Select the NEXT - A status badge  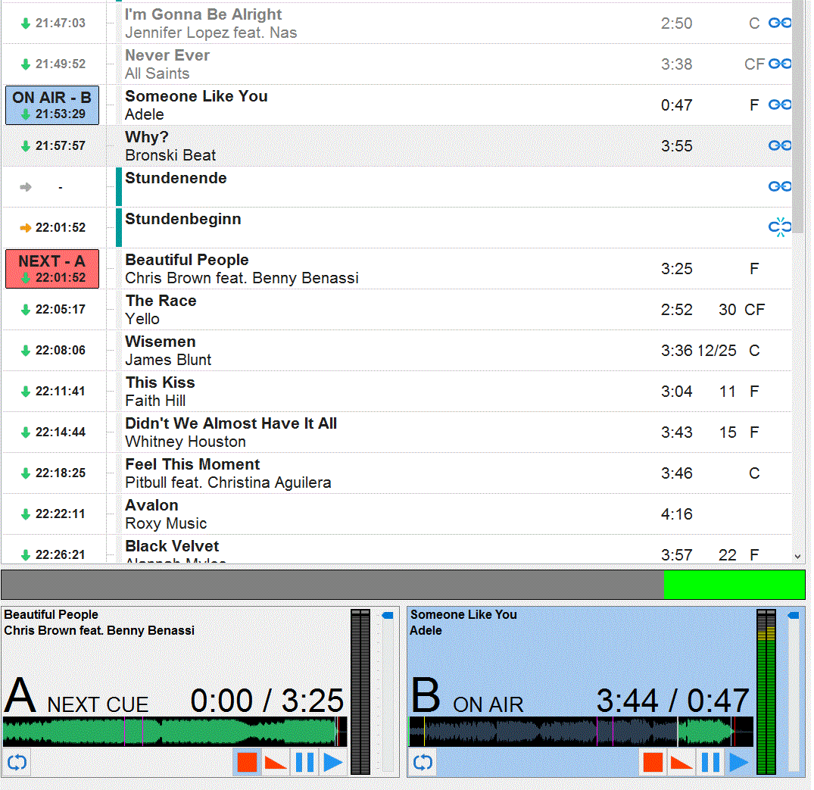52,269
